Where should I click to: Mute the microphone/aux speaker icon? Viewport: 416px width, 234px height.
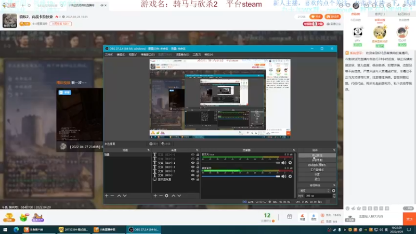283,163
